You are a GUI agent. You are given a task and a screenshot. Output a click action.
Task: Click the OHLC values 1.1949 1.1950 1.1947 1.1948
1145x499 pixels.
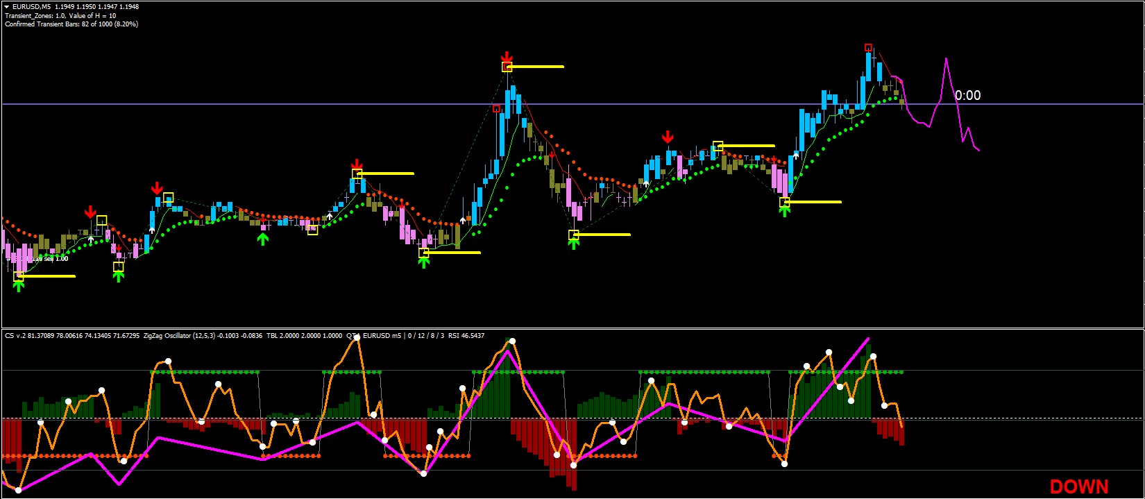(x=96, y=7)
